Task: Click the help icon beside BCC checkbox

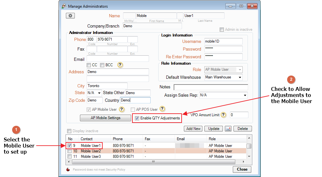Action: (x=120, y=65)
